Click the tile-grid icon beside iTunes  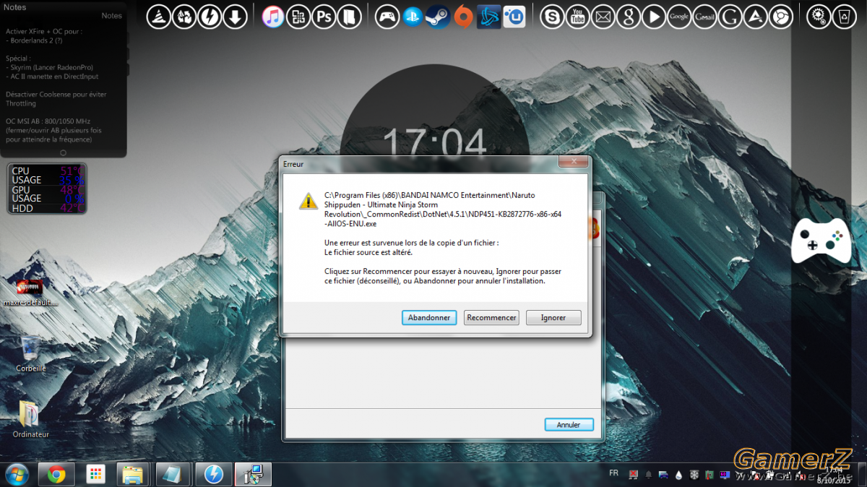coord(298,17)
